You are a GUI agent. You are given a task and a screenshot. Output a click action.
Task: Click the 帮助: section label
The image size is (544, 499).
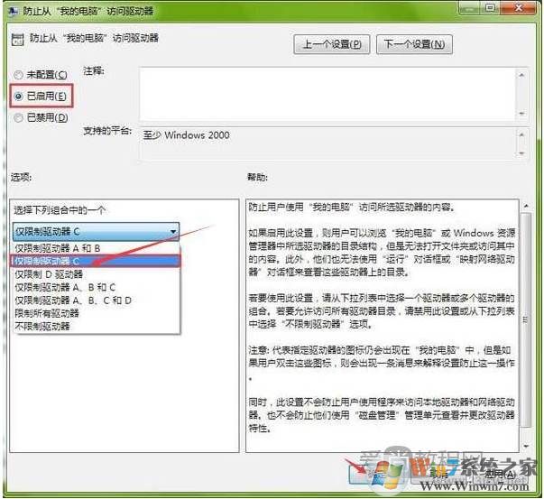tap(257, 178)
